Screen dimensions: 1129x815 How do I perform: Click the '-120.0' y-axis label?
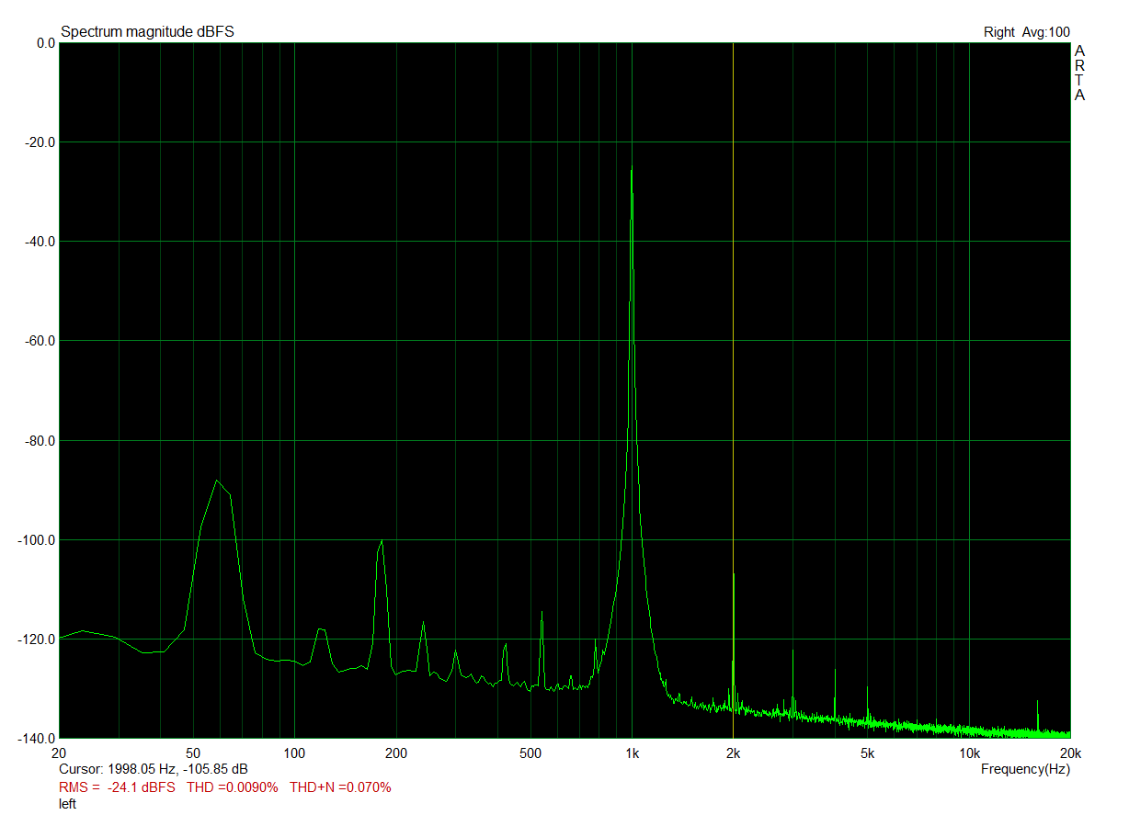coord(38,640)
